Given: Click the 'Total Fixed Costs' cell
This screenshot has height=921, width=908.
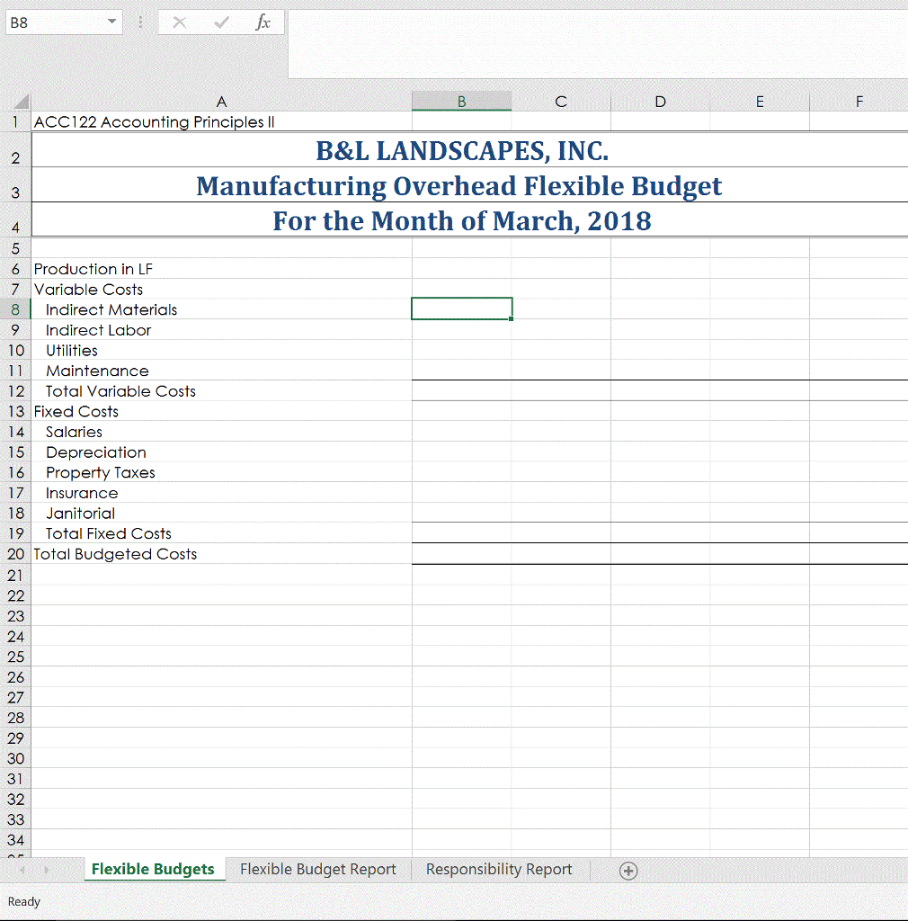Looking at the screenshot, I should (221, 533).
